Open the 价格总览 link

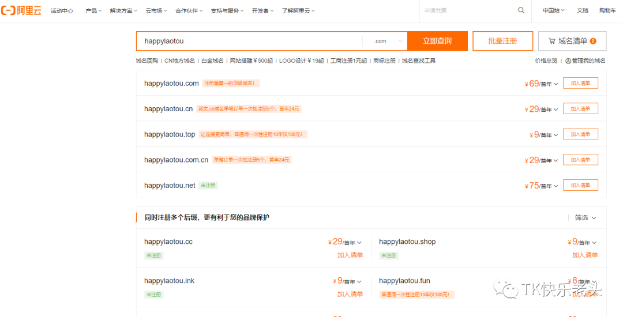point(546,61)
